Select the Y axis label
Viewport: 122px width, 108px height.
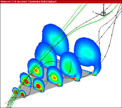(x=93, y=12)
